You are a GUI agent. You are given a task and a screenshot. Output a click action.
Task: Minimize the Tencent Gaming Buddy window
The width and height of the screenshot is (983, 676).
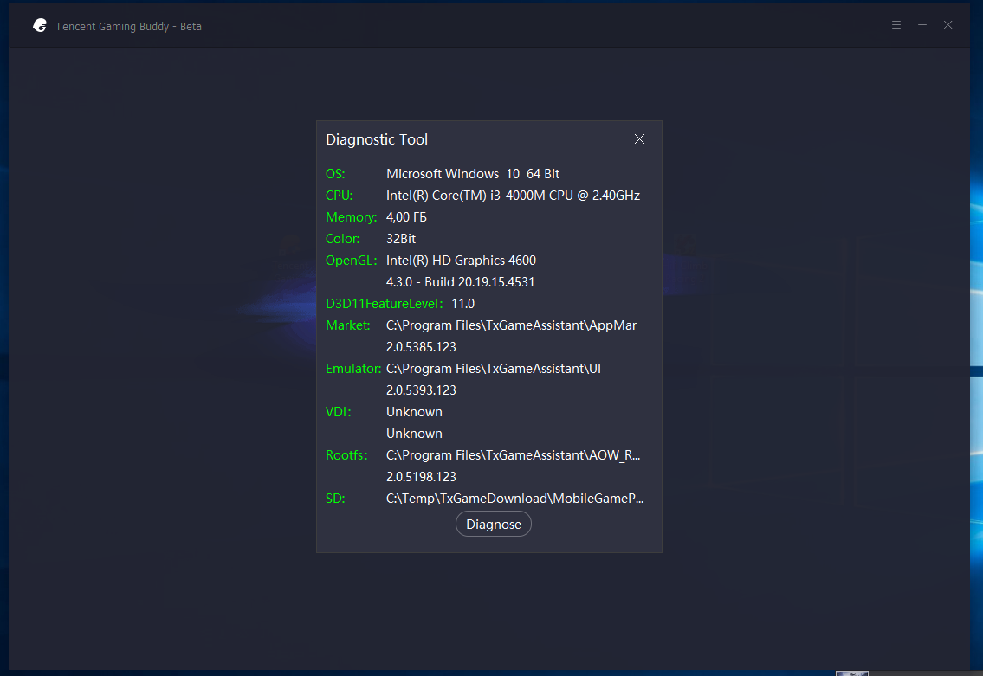click(x=922, y=25)
